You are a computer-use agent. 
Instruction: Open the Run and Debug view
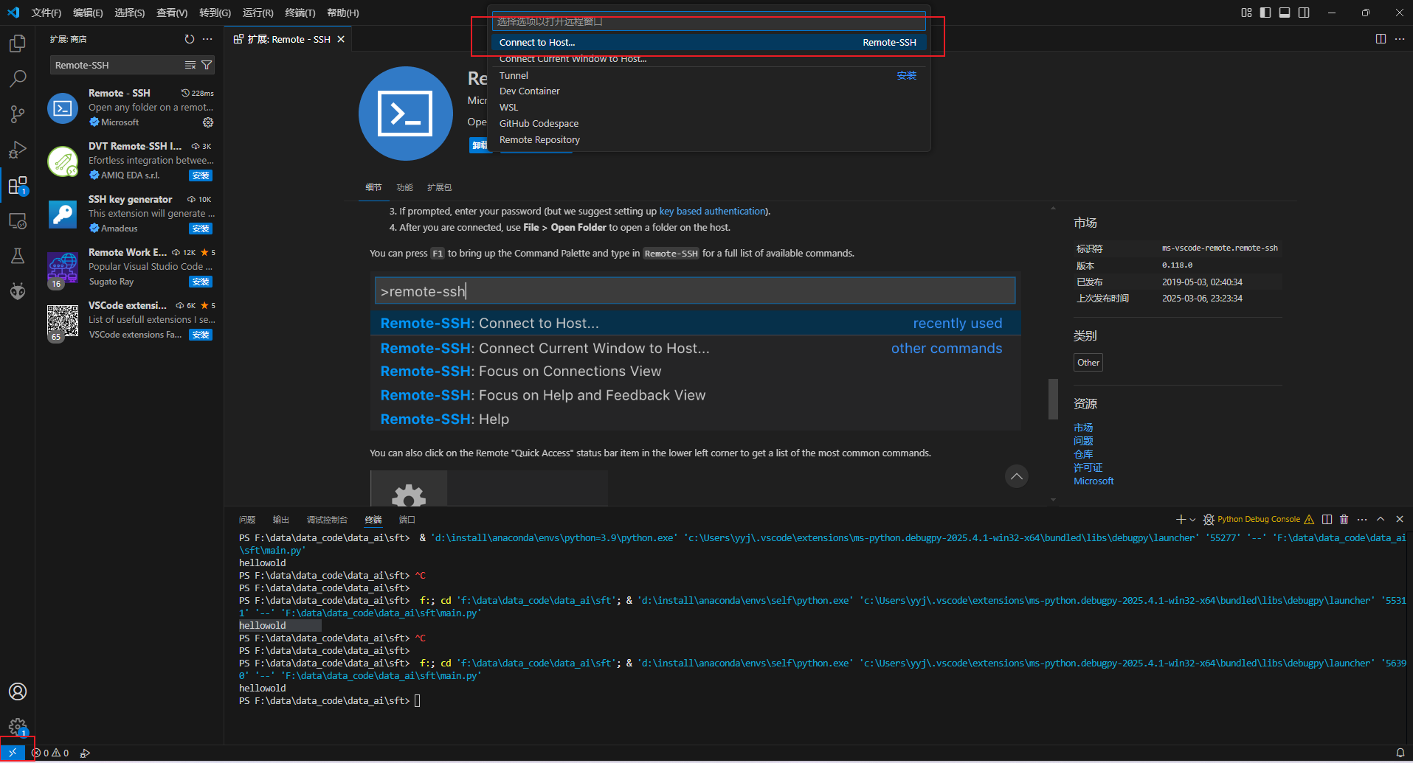coord(18,150)
